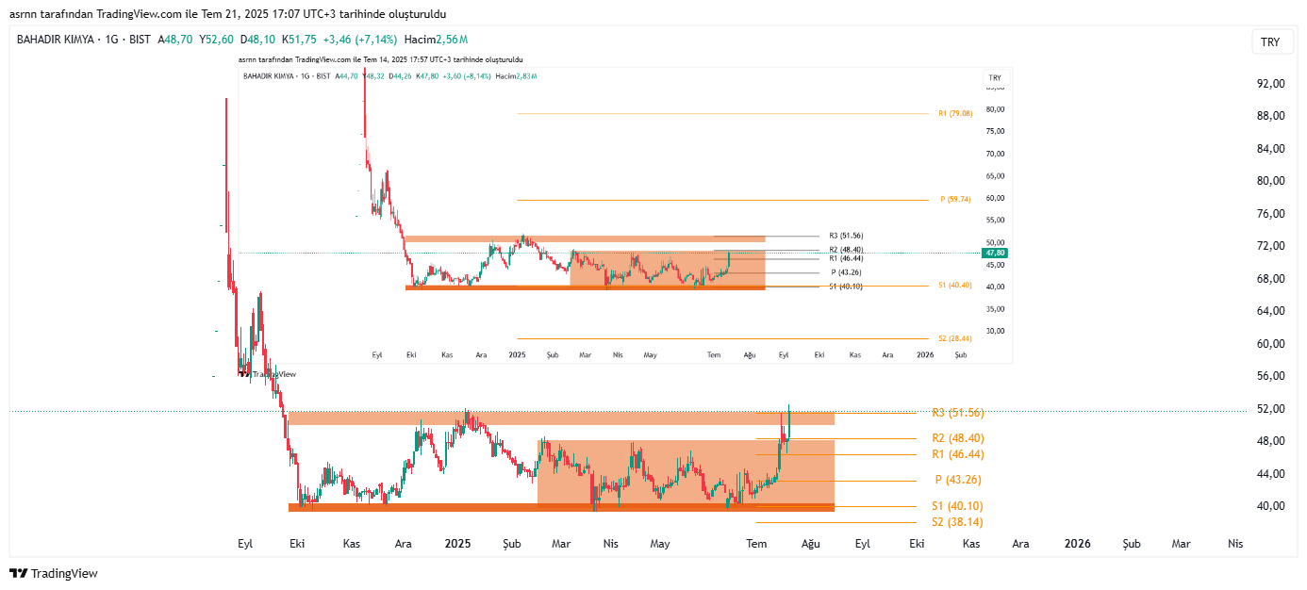1307x590 pixels.
Task: Select the orange R3 (51.56) label in the main chart
Action: 957,413
